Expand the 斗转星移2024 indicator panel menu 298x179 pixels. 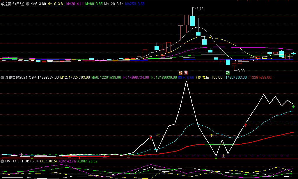pyautogui.click(x=3, y=78)
